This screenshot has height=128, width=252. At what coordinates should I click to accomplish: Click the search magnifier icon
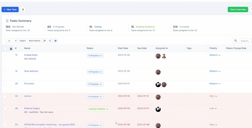(x=236, y=41)
